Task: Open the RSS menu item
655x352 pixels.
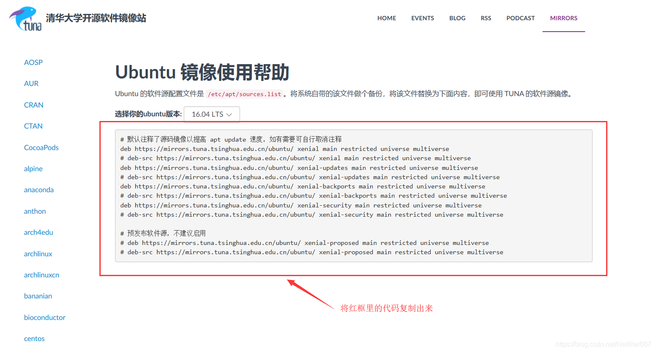Action: click(x=486, y=18)
